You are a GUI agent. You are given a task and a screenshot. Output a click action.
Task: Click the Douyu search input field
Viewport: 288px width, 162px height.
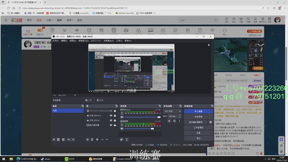pos(197,20)
